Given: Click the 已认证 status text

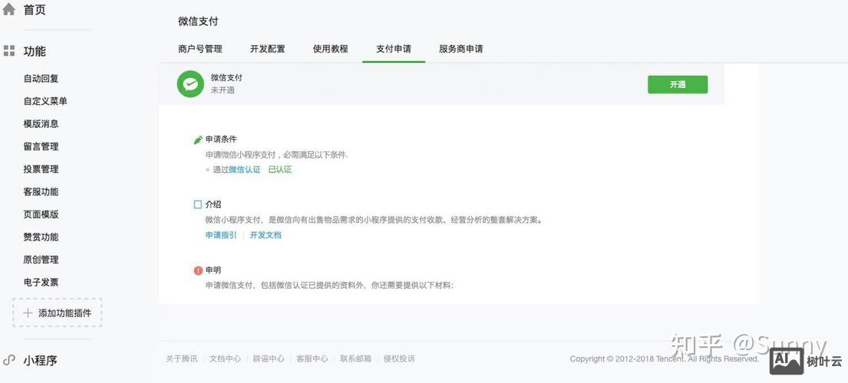Looking at the screenshot, I should (280, 169).
